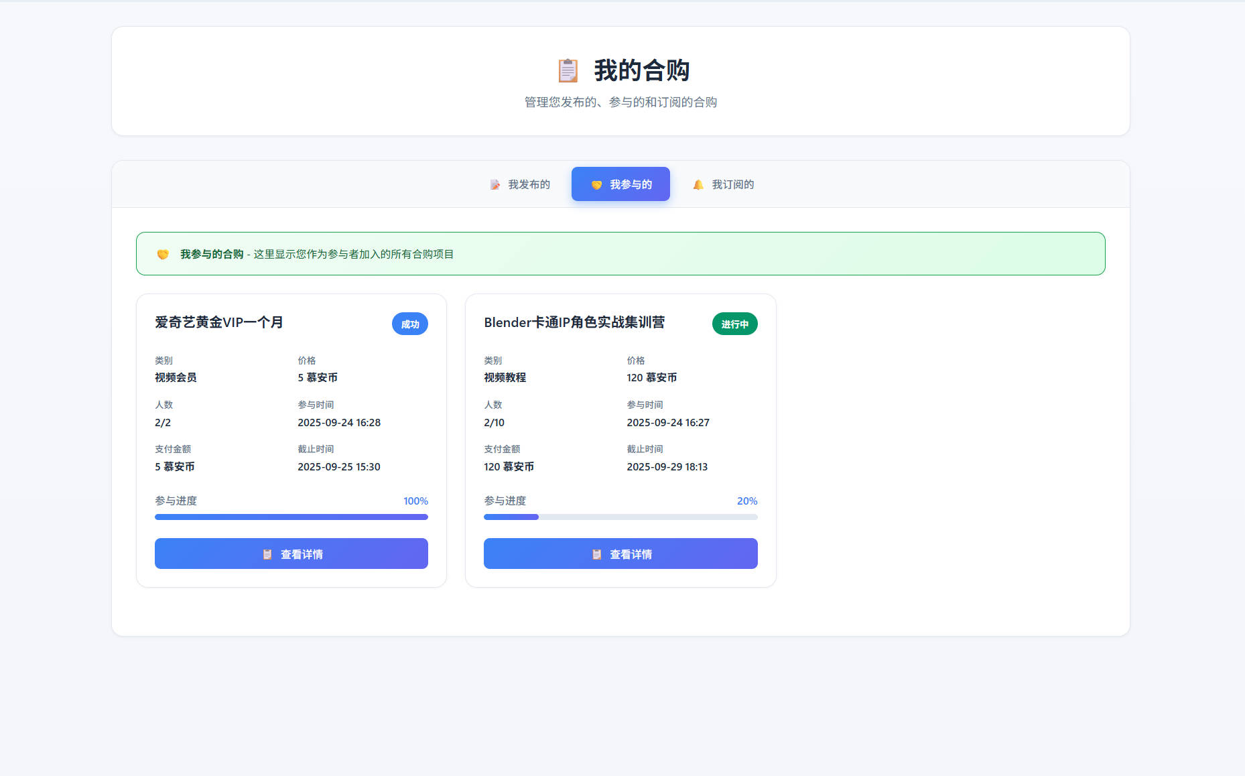Click the 20% progress bar on Blender card

(620, 517)
